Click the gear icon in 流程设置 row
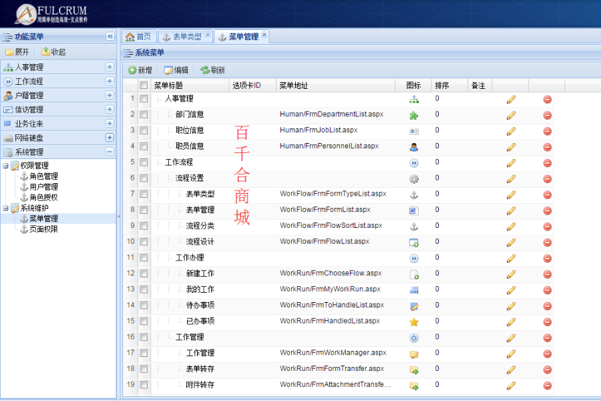This screenshot has height=401, width=601. [x=414, y=179]
